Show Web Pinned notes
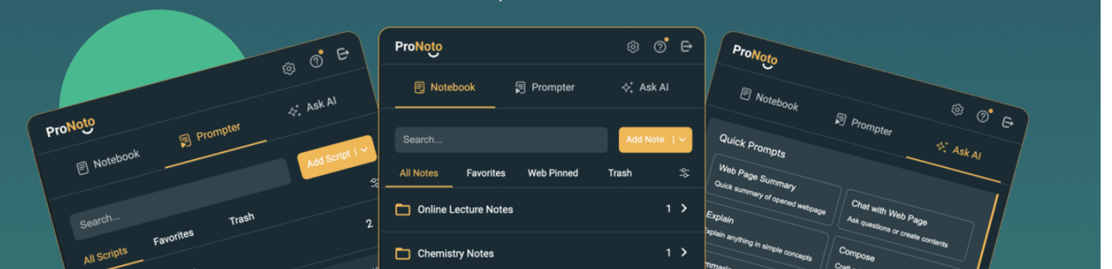The height and width of the screenshot is (269, 1112). point(553,173)
